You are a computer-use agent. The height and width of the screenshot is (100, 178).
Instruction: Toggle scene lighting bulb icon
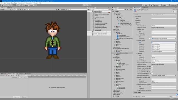16,9
